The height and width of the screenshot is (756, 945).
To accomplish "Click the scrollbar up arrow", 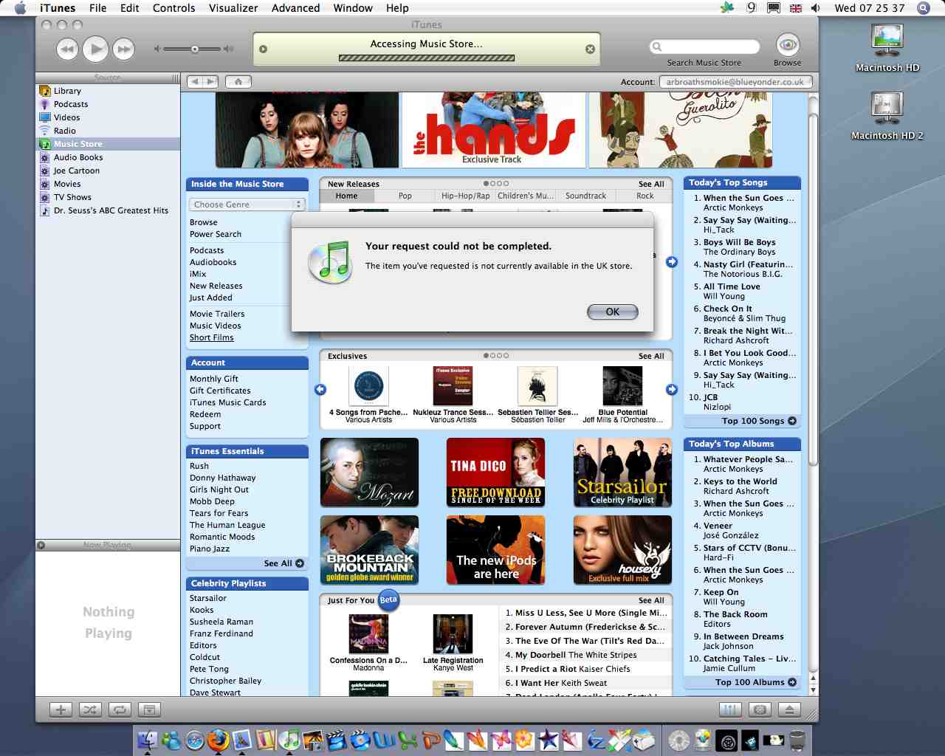I will point(814,678).
